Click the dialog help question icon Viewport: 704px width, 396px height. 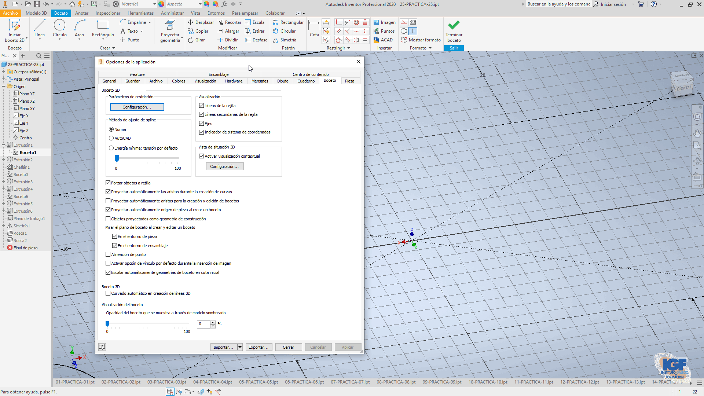coord(102,347)
